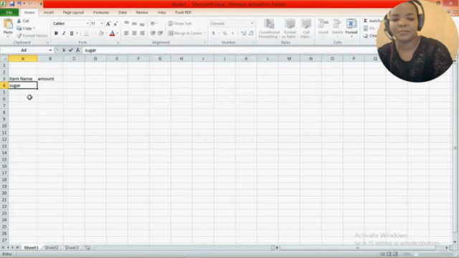The height and width of the screenshot is (258, 459).
Task: Open Merge & Center dropdown arrow
Action: [x=204, y=33]
